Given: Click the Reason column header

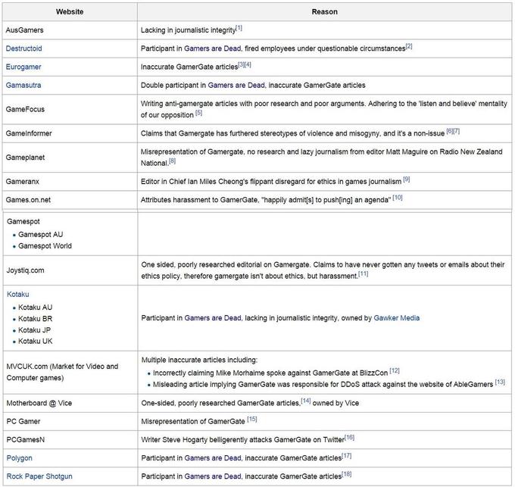Looking at the screenshot, I should [324, 11].
